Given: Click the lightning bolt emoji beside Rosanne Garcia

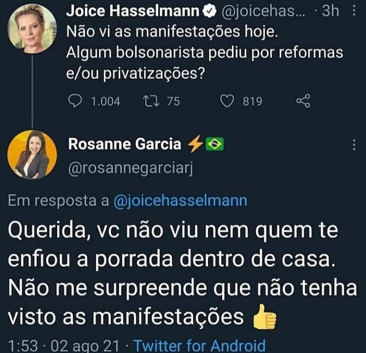Looking at the screenshot, I should [194, 144].
